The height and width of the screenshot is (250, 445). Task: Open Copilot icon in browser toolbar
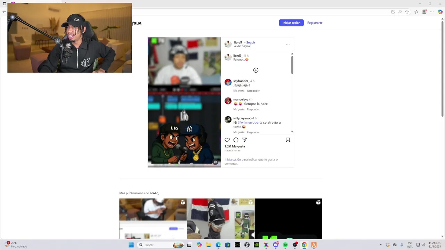click(440, 12)
